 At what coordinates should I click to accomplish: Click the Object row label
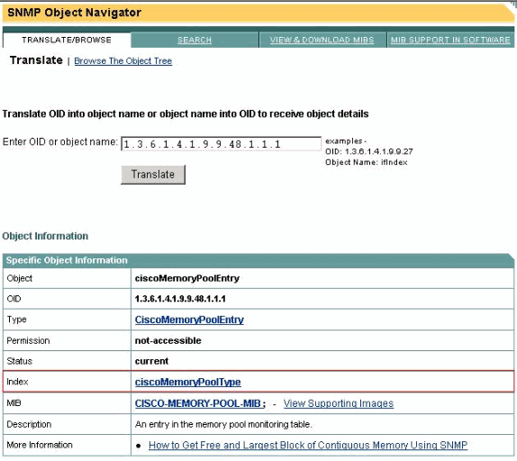click(x=20, y=278)
